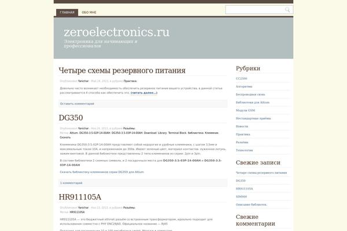This screenshot has height=231, width=347.
Task: Click the Свежие записи heading
Action: pos(258,162)
